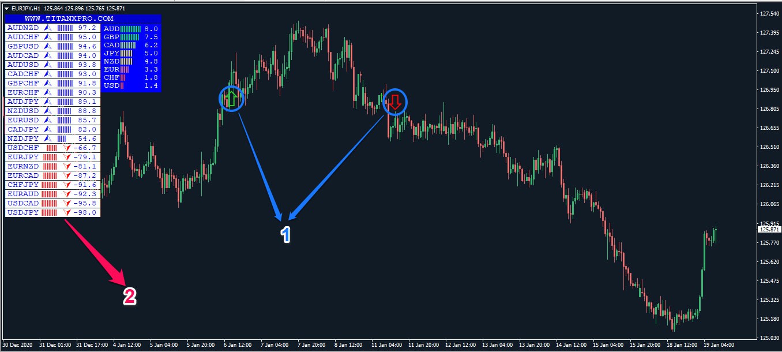Click the blue up-arrow icon beside GBPUSD
This screenshot has width=782, height=352.
tap(48, 46)
